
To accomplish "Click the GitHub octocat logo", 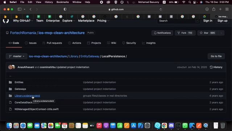I will (x=6, y=21).
